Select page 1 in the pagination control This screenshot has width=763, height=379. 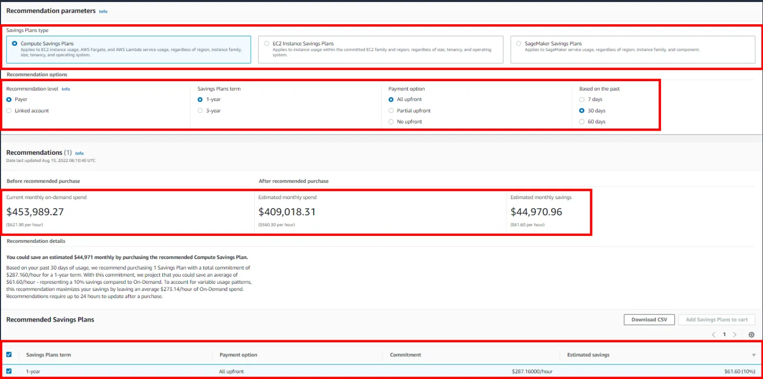coord(724,334)
